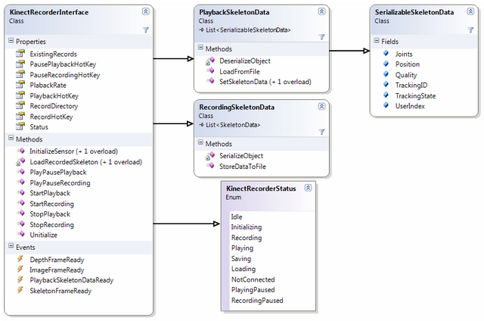Click the field icon next to Joints

[x=386, y=53]
